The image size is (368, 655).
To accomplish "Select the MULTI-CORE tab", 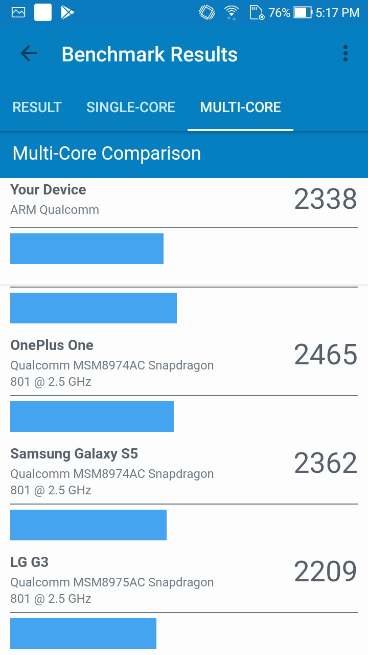I will click(x=241, y=107).
